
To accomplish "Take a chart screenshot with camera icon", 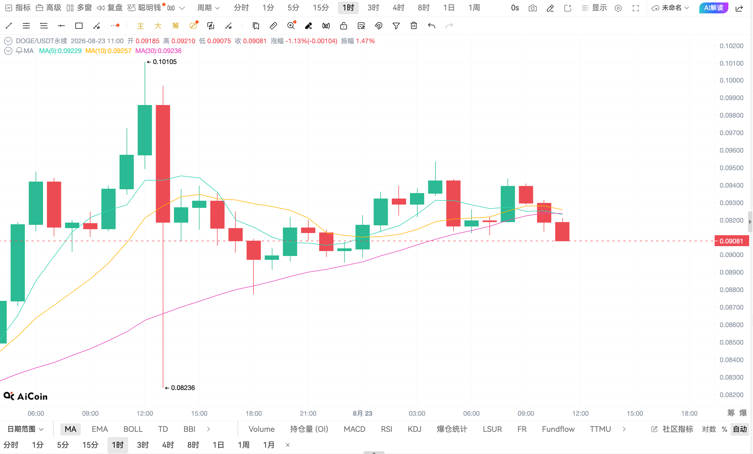I will pyautogui.click(x=533, y=8).
